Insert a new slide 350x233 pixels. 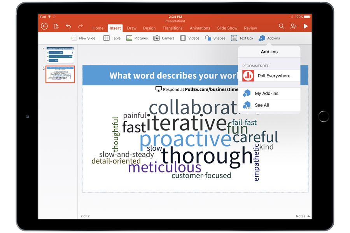[82, 38]
